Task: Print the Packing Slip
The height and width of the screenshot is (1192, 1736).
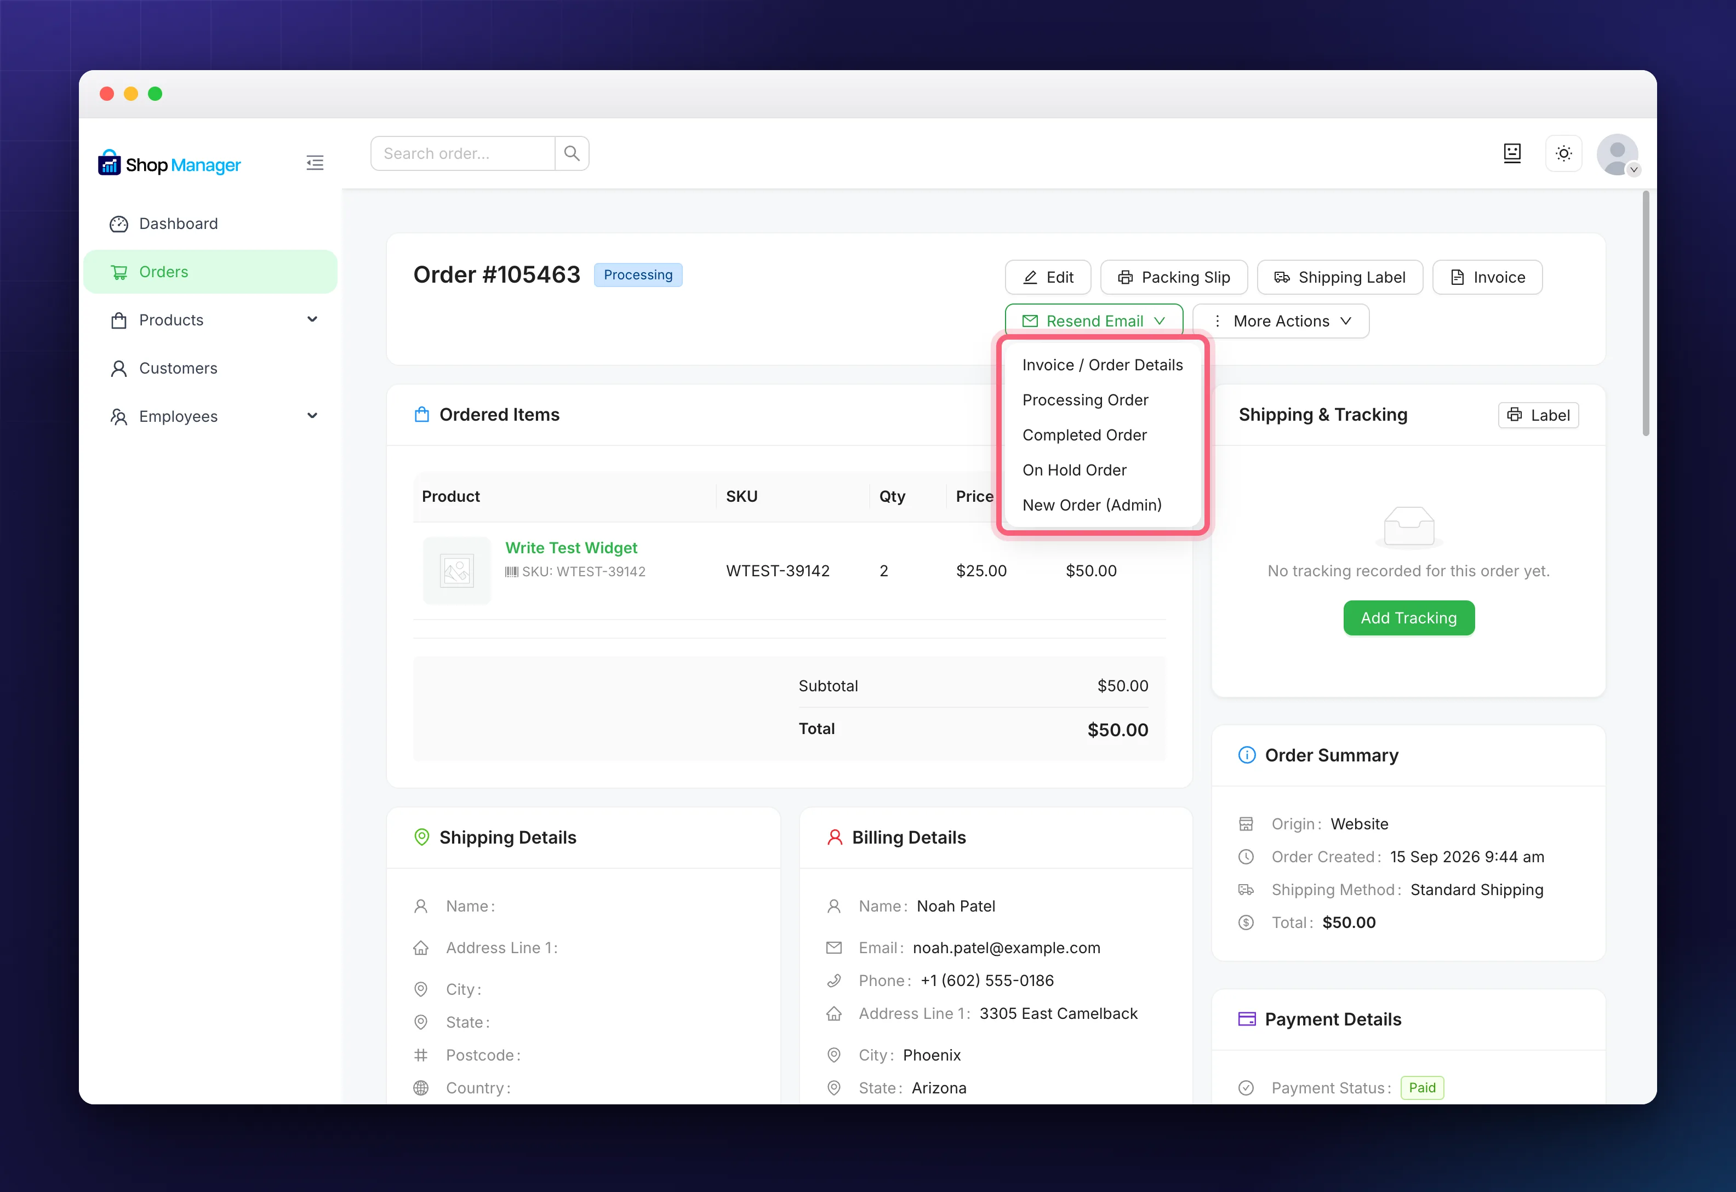Action: coord(1174,277)
